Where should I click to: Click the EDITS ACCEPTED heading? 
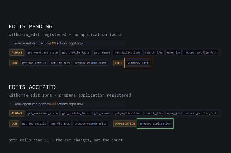pos(32,87)
